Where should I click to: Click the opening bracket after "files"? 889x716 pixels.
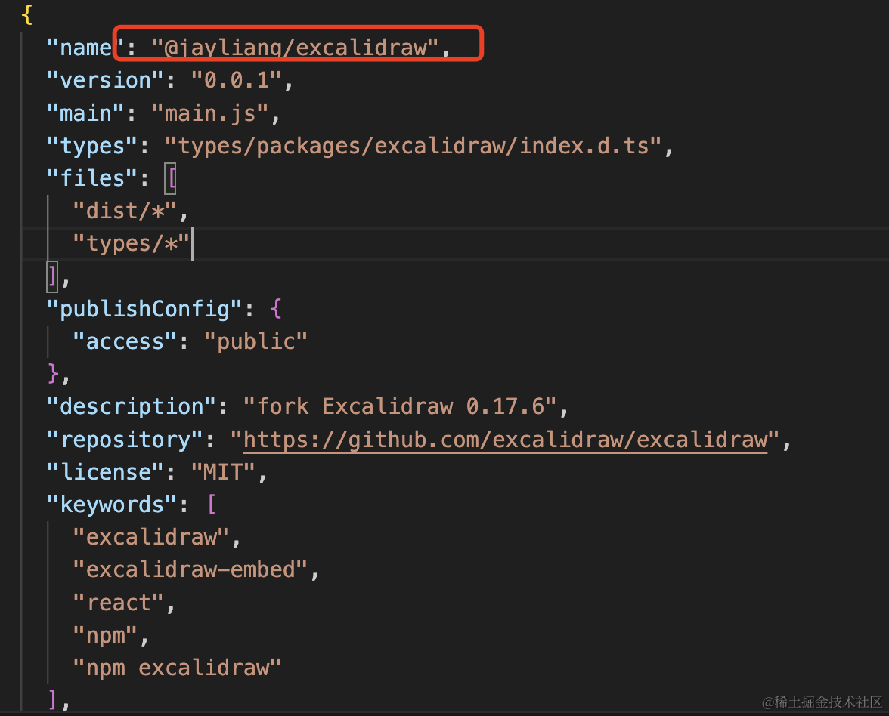point(171,178)
